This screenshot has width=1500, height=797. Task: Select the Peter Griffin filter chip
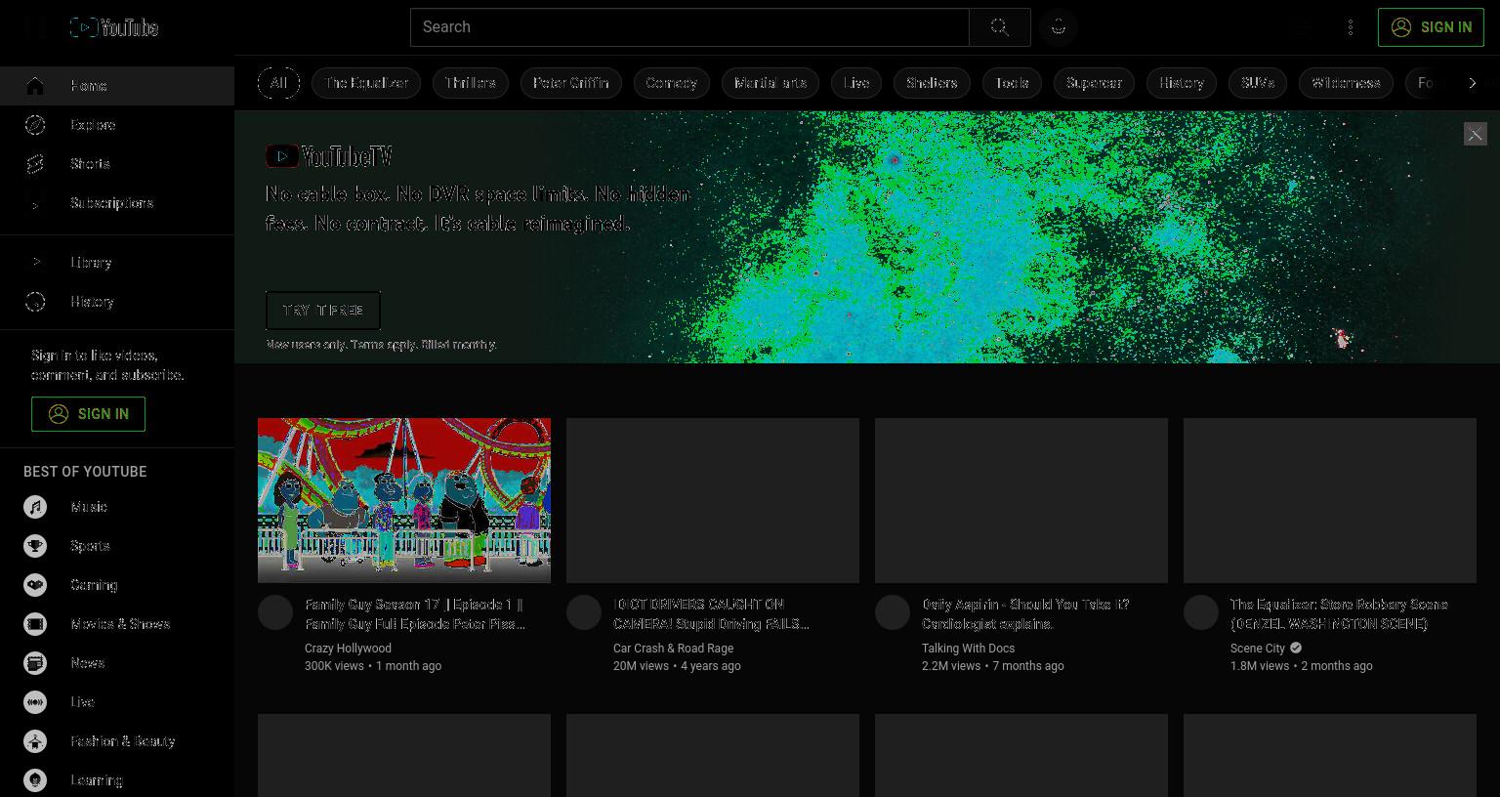[x=571, y=83]
